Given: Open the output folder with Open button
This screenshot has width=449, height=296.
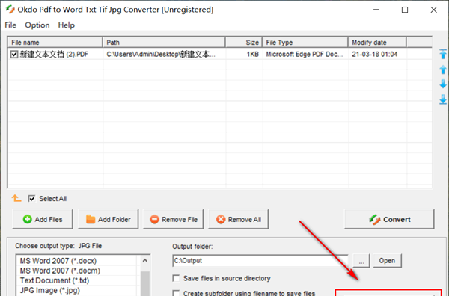Looking at the screenshot, I should coord(387,261).
